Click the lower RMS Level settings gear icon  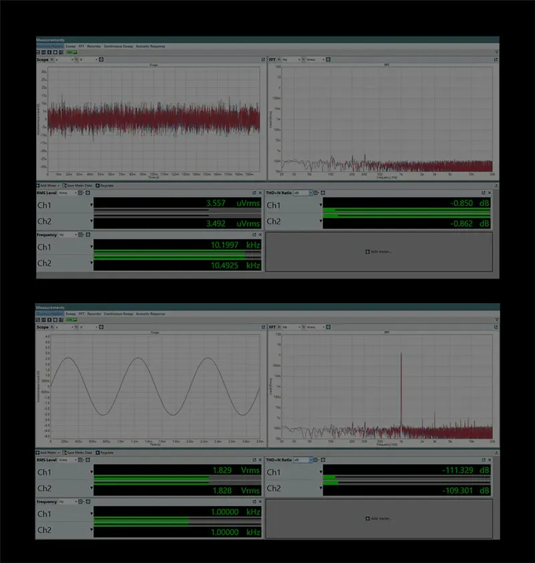click(88, 460)
